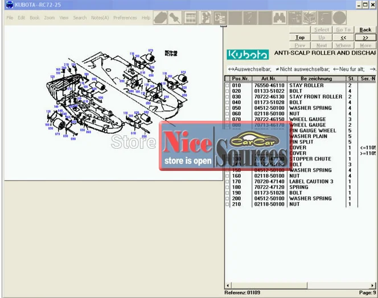Click the left arrow of parts list scrollbar
378x298 pixels.
coord(228,285)
